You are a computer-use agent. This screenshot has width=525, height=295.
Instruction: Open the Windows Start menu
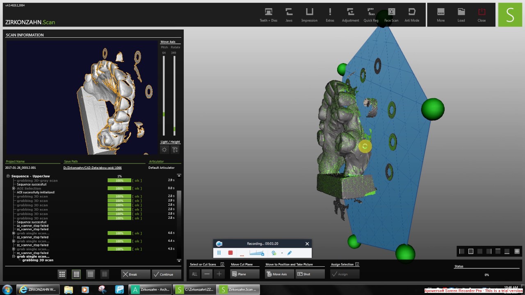coord(7,289)
